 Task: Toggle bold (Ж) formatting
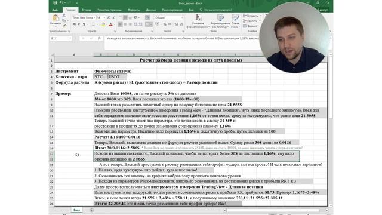pos(74,24)
